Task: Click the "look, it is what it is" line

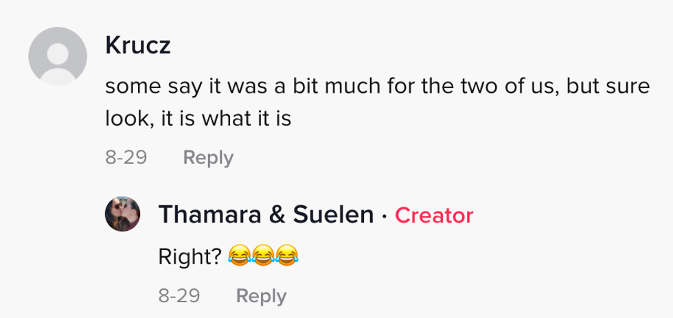Action: click(198, 119)
